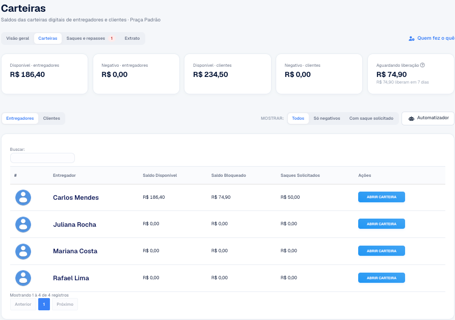Click Abrir Carteira for Mariana Costa
This screenshot has height=320, width=455.
click(x=381, y=251)
